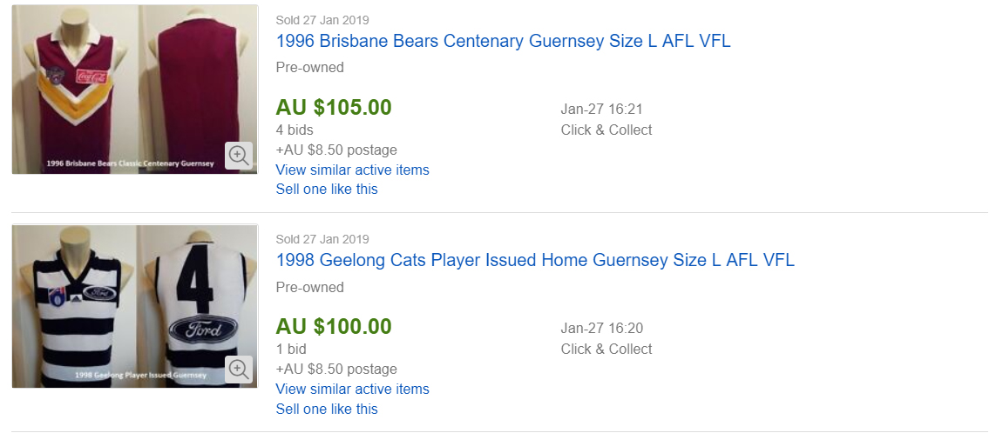Click the Brisbane listing's "Sold 27 Jan 2019" label
The height and width of the screenshot is (433, 996).
[322, 20]
